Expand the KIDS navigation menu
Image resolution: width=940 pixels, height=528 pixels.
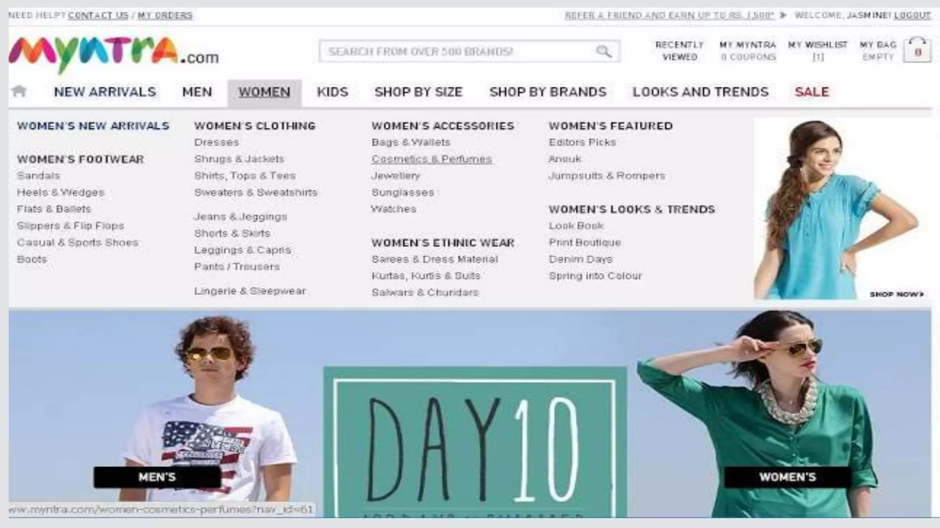332,92
